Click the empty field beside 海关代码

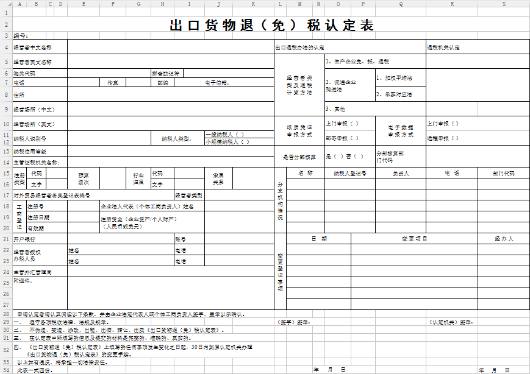[x=109, y=74]
